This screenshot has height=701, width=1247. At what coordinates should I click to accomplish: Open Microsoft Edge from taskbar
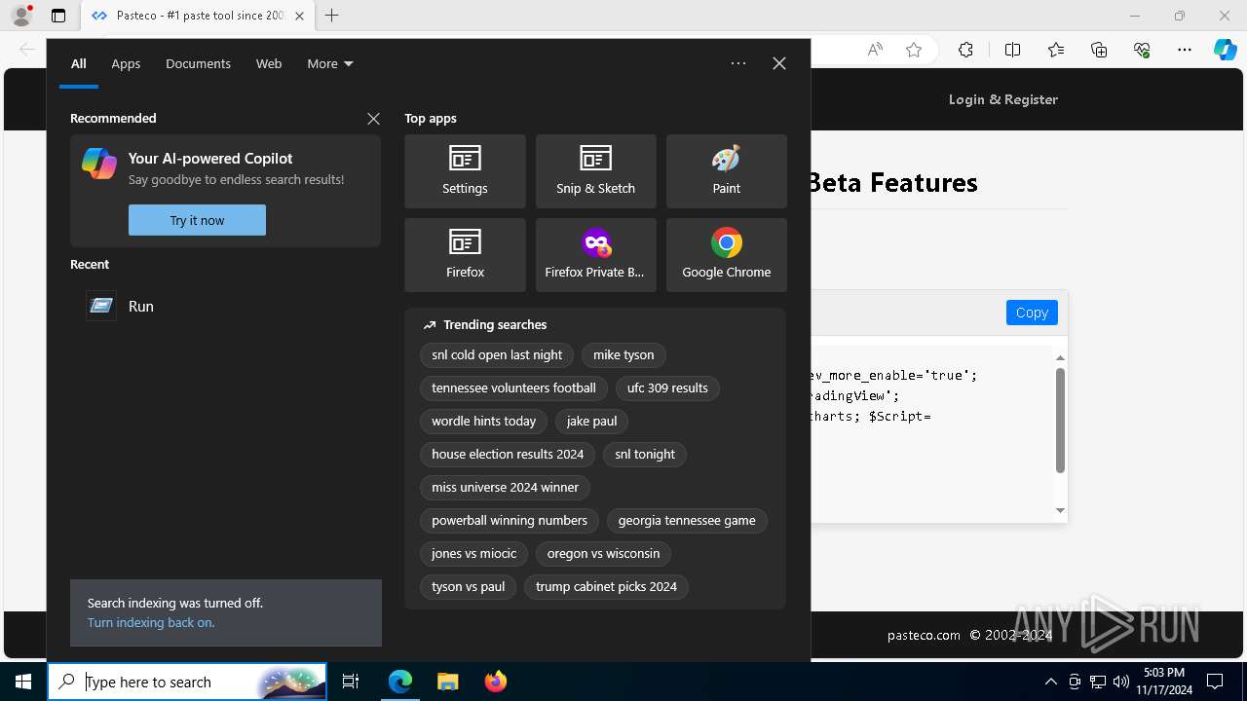[400, 682]
